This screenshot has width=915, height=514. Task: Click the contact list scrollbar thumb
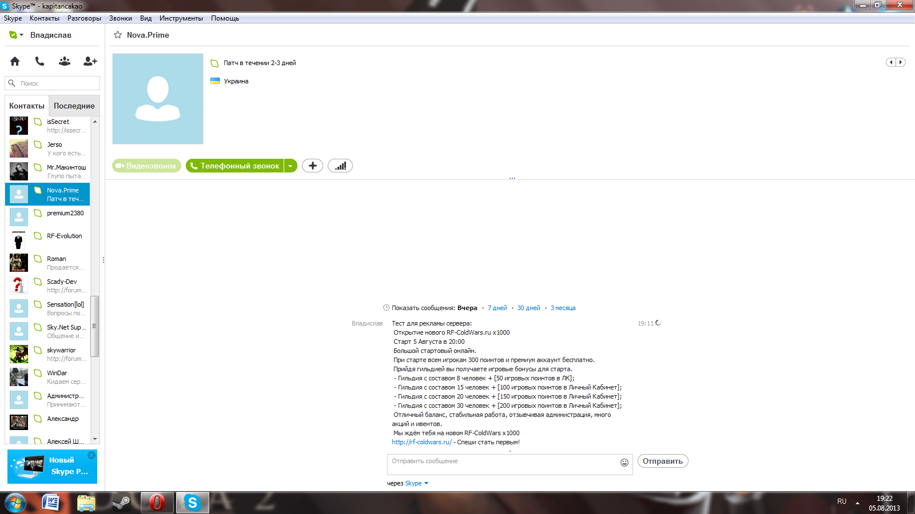(x=95, y=326)
